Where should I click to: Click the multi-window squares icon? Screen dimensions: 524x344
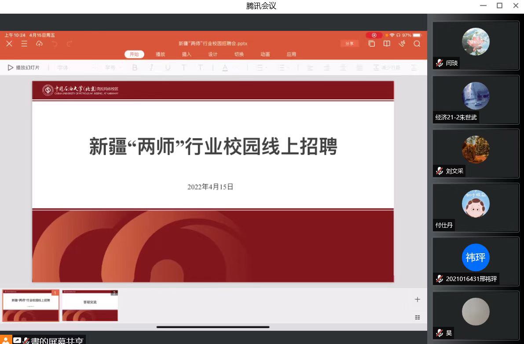372,44
